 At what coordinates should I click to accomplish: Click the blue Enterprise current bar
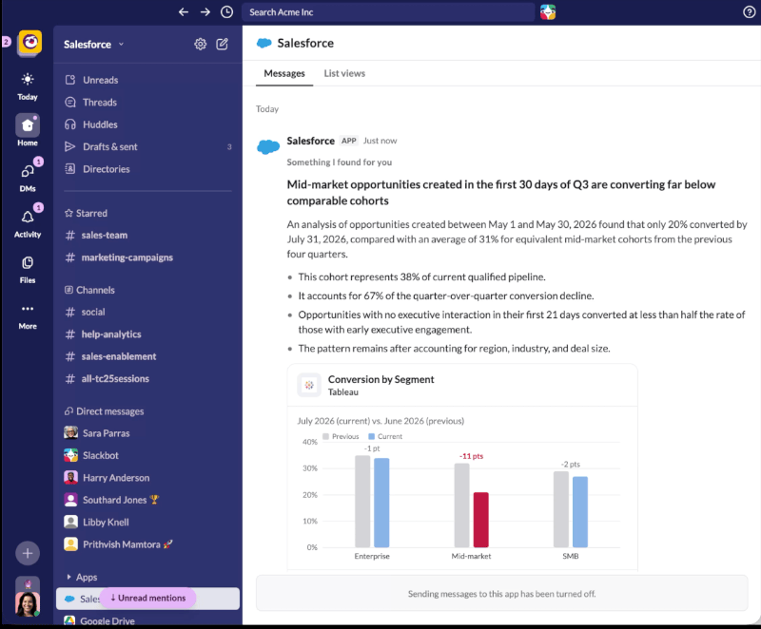click(x=381, y=503)
